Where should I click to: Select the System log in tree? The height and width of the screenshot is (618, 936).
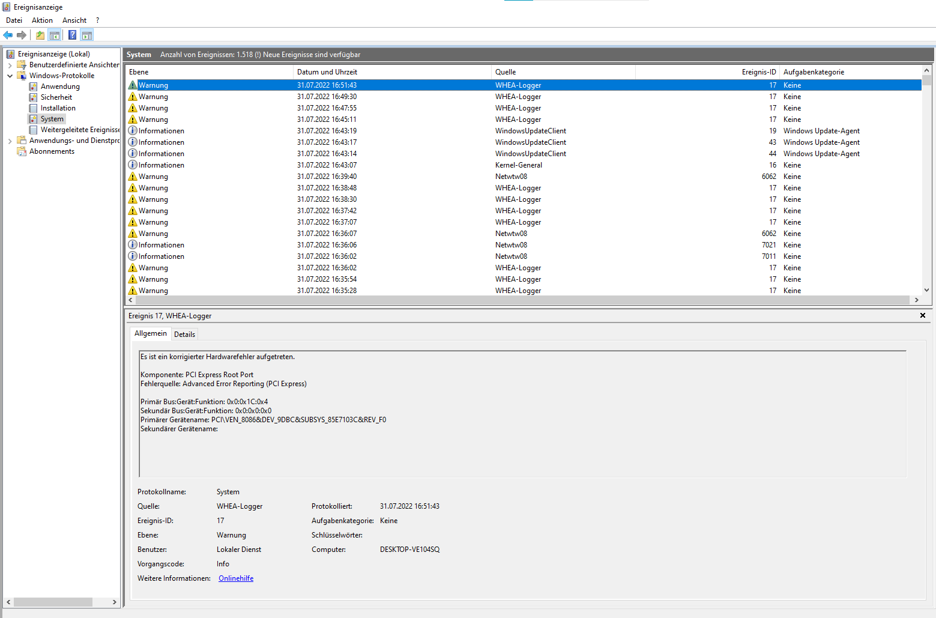click(52, 119)
